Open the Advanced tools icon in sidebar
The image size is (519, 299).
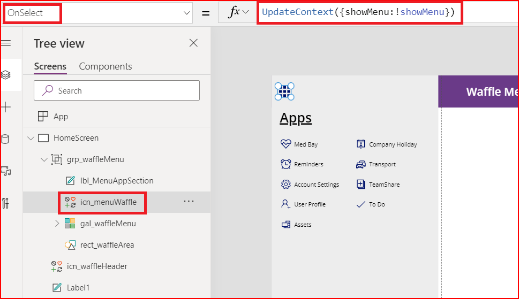click(6, 203)
